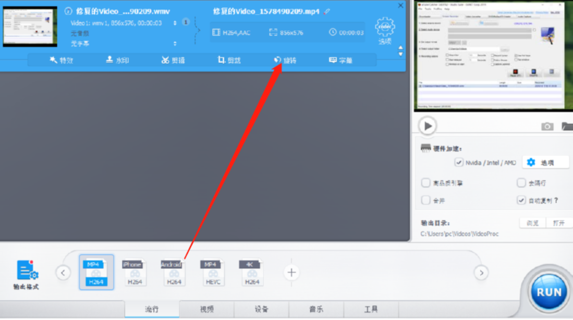Switch to the 视频 tab
Viewport: 573px width, 320px height.
(207, 310)
